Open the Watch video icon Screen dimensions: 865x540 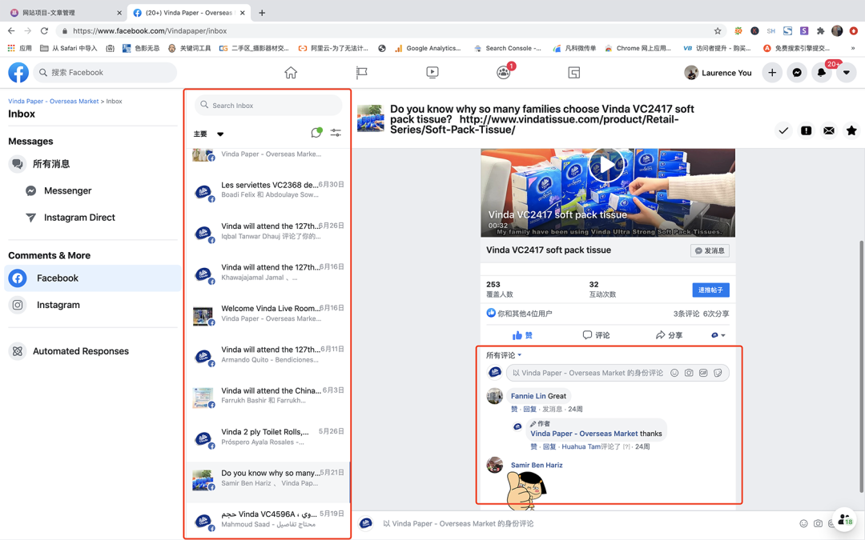(x=432, y=72)
